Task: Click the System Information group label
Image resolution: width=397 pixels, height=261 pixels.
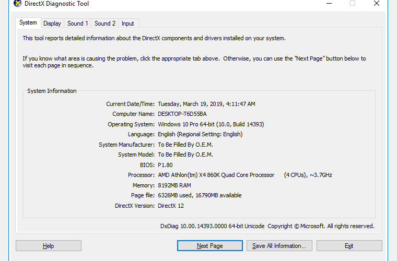Action: click(52, 91)
